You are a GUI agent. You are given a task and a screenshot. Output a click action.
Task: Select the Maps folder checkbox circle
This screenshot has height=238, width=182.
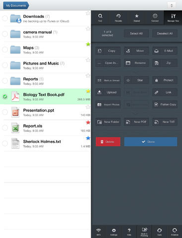5,50
